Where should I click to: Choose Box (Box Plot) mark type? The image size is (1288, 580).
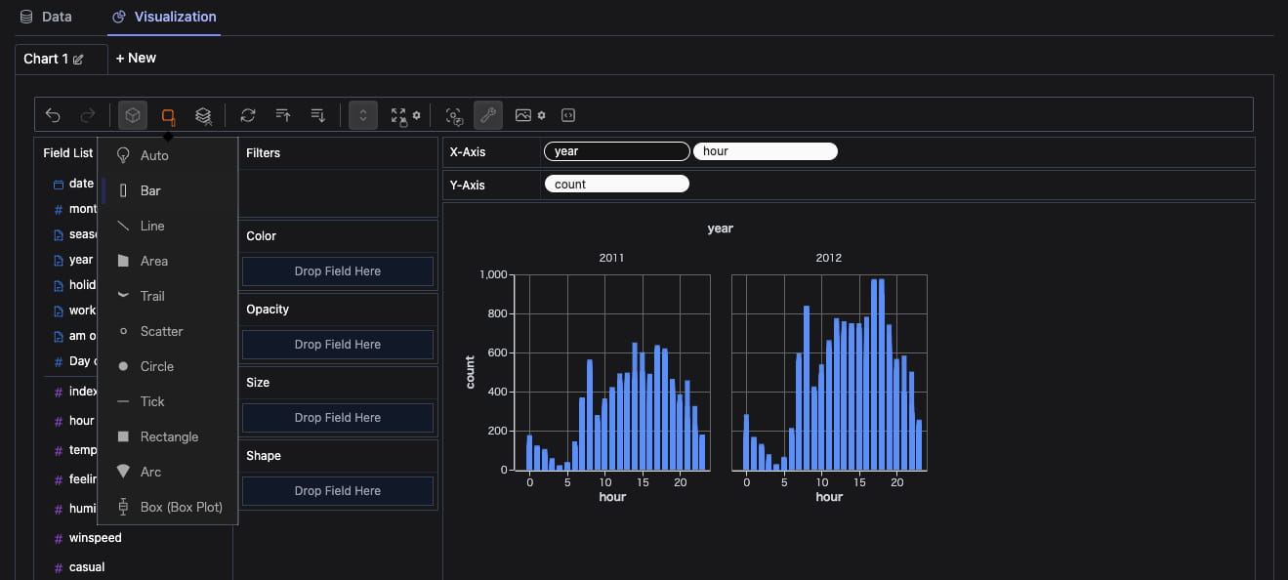(x=181, y=507)
